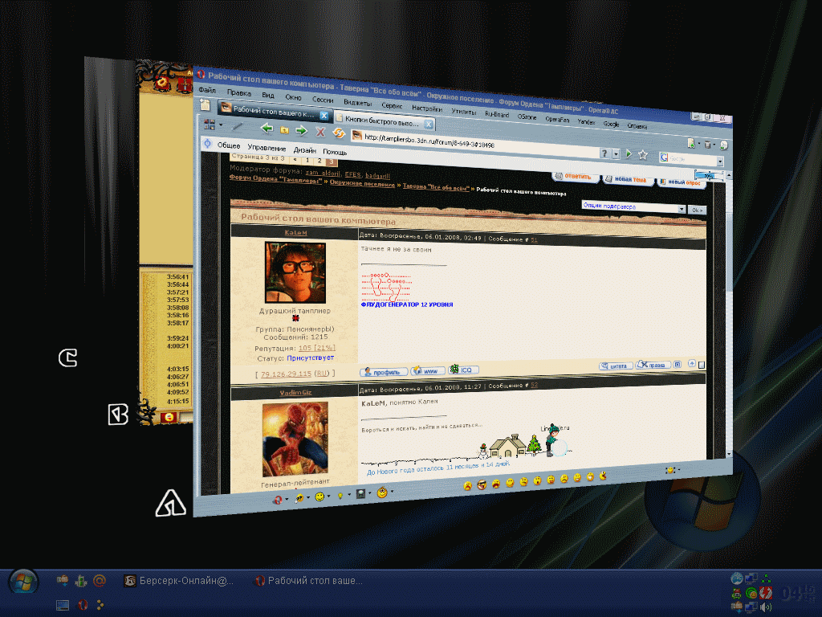This screenshot has height=617, width=822.
Task: Open the Правка menu
Action: [x=239, y=92]
